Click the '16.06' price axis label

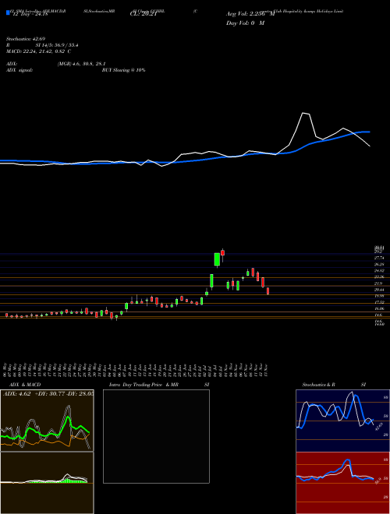tap(379, 309)
